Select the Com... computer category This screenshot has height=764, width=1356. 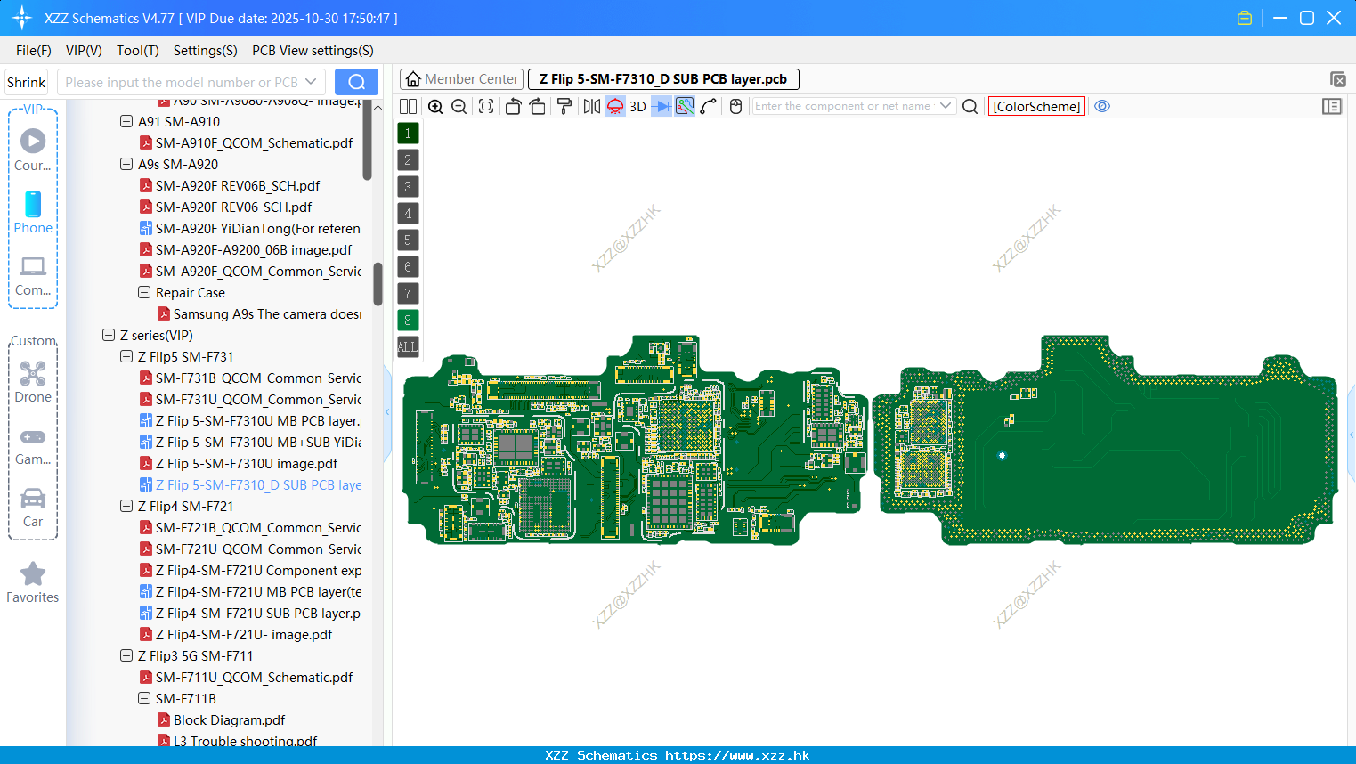[x=33, y=275]
